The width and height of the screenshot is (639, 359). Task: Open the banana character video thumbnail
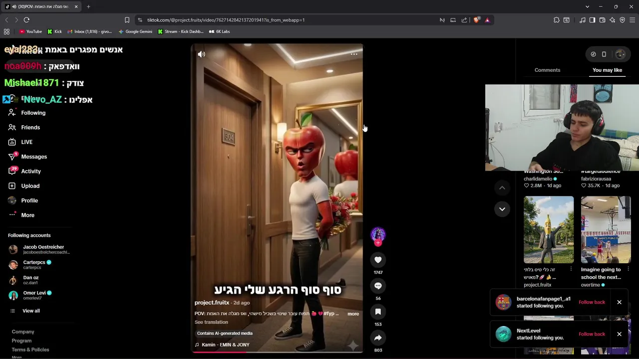pyautogui.click(x=549, y=229)
